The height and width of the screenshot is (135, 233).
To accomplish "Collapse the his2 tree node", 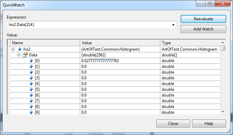I will pyautogui.click(x=13, y=49).
